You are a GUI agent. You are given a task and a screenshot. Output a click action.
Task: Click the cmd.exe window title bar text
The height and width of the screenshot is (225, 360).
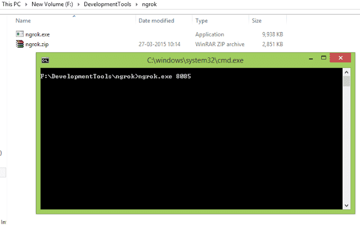(195, 60)
